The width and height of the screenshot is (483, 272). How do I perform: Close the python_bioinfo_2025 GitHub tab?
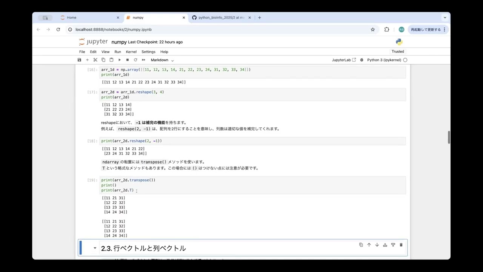[250, 17]
